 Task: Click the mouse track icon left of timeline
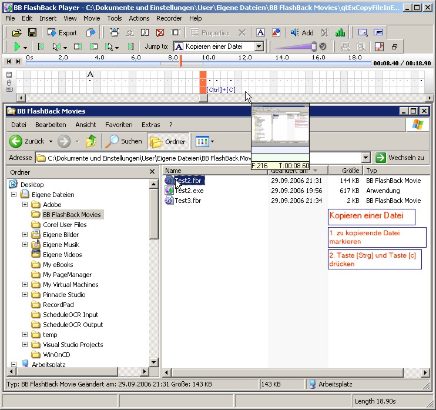[9, 82]
